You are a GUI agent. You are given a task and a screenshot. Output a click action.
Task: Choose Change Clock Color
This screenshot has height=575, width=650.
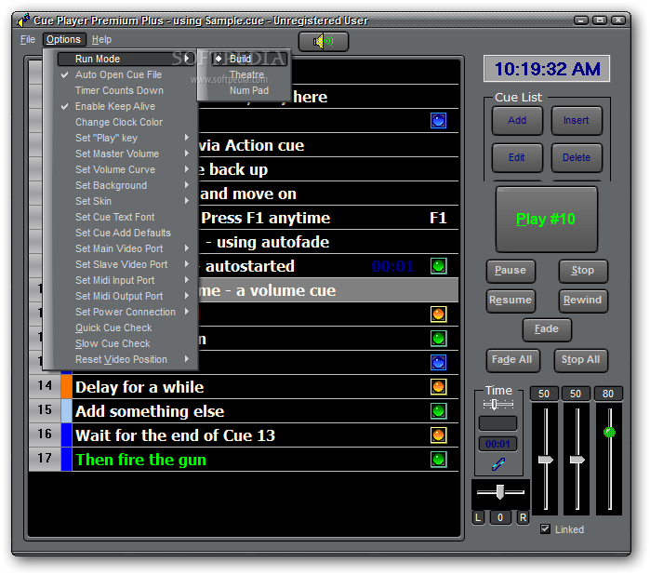pyautogui.click(x=120, y=122)
